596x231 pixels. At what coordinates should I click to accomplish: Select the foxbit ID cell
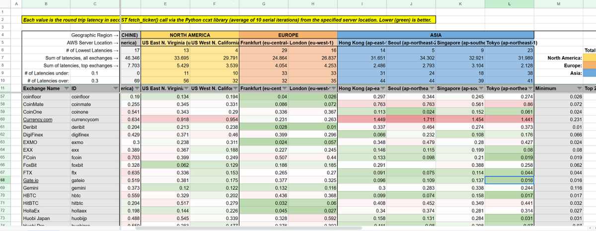(95, 165)
